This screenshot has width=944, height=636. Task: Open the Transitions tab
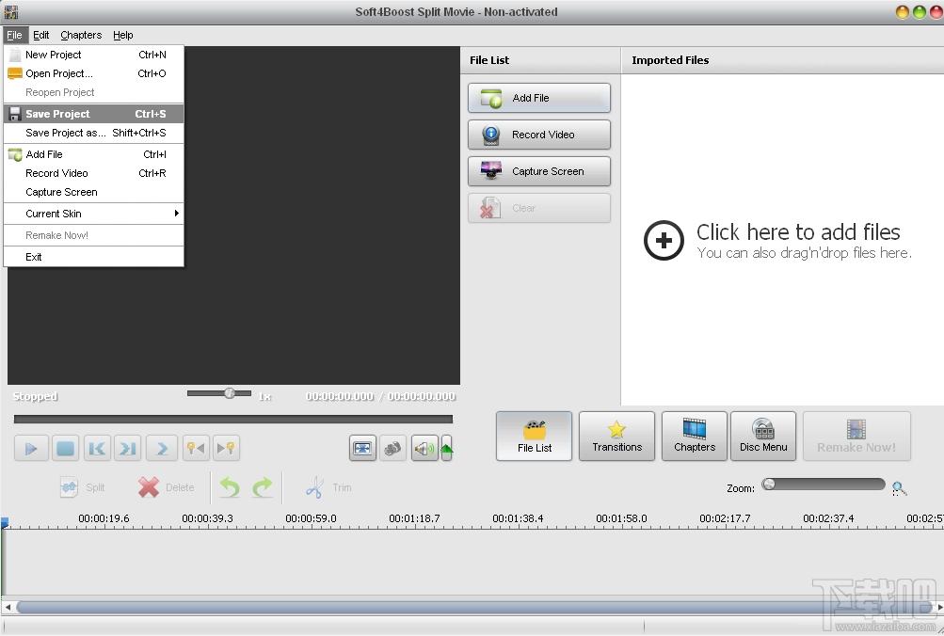pos(616,437)
